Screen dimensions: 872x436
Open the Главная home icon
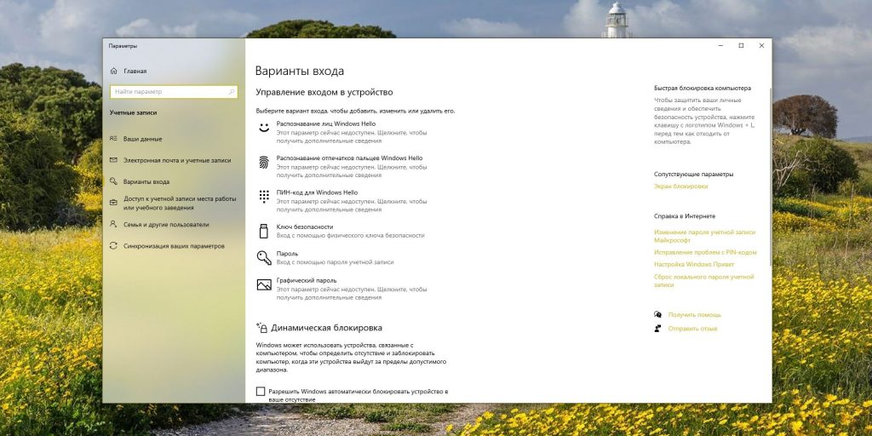click(114, 72)
